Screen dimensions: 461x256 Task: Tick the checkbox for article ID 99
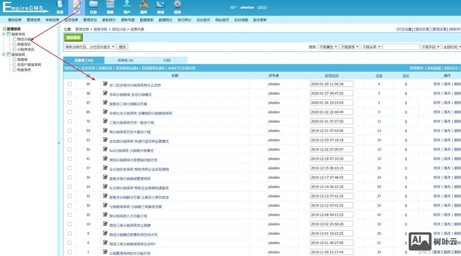(x=70, y=84)
